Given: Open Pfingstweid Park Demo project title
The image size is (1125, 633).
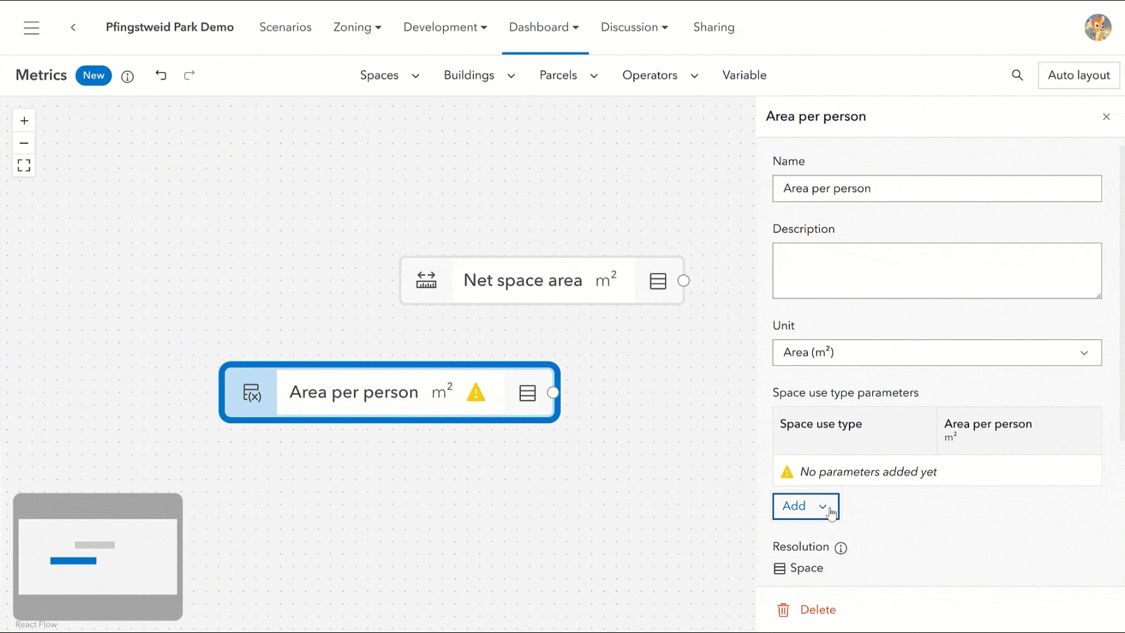Looking at the screenshot, I should point(170,27).
